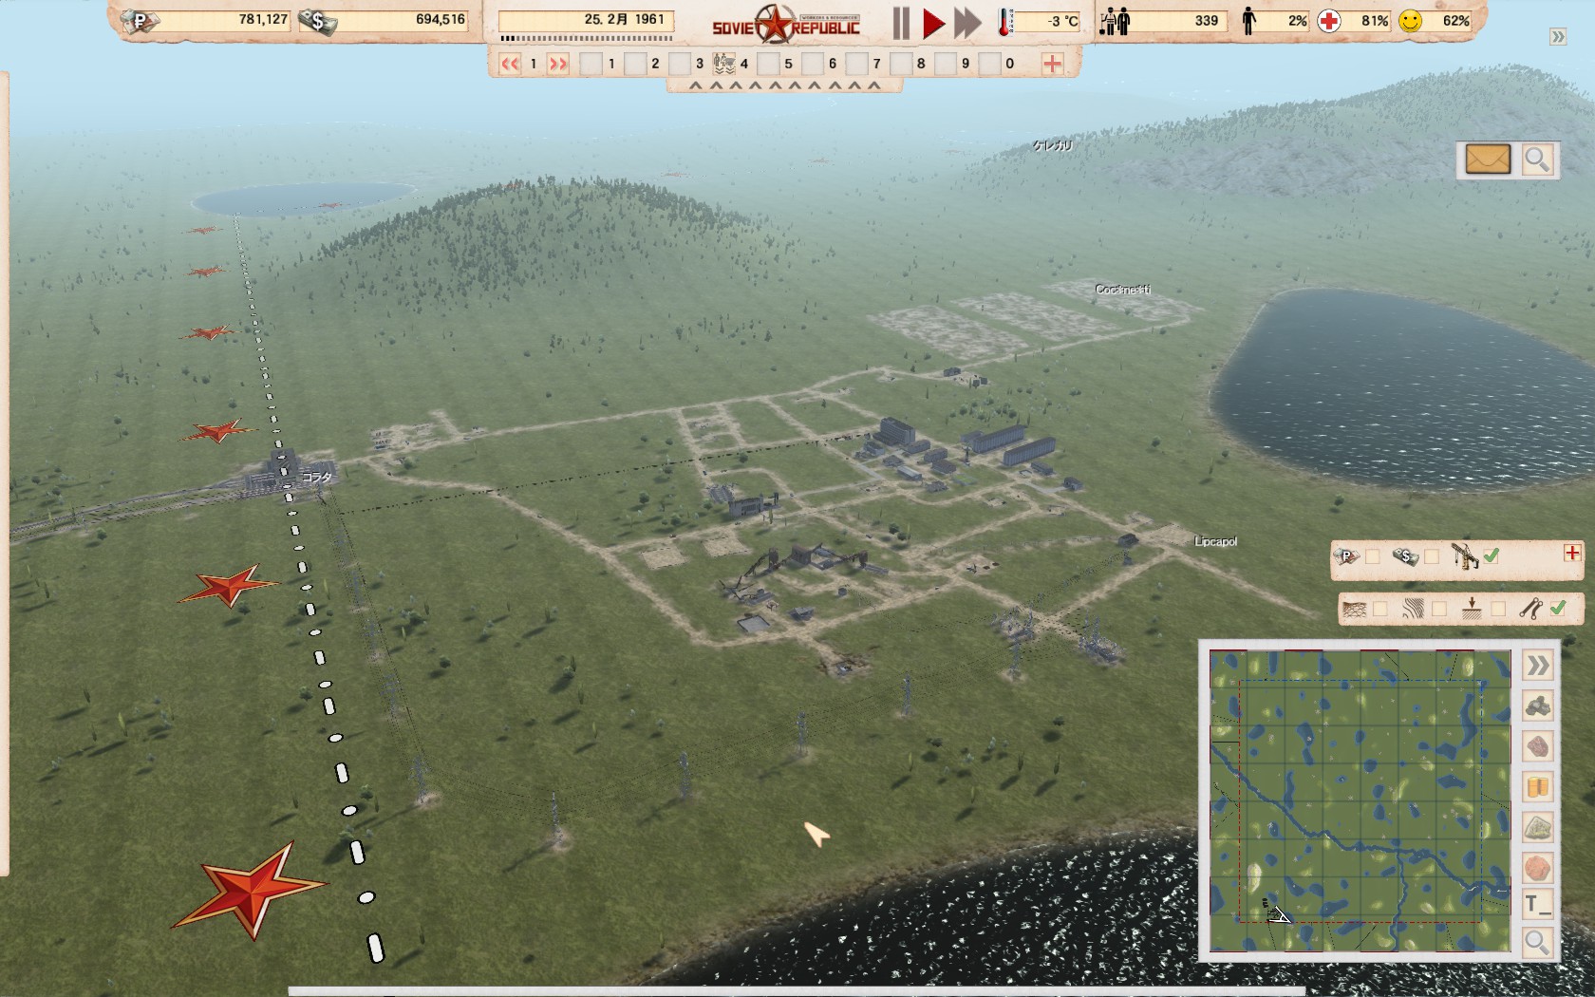Show coal deposits on the minimap
Image resolution: width=1595 pixels, height=997 pixels.
1537,705
